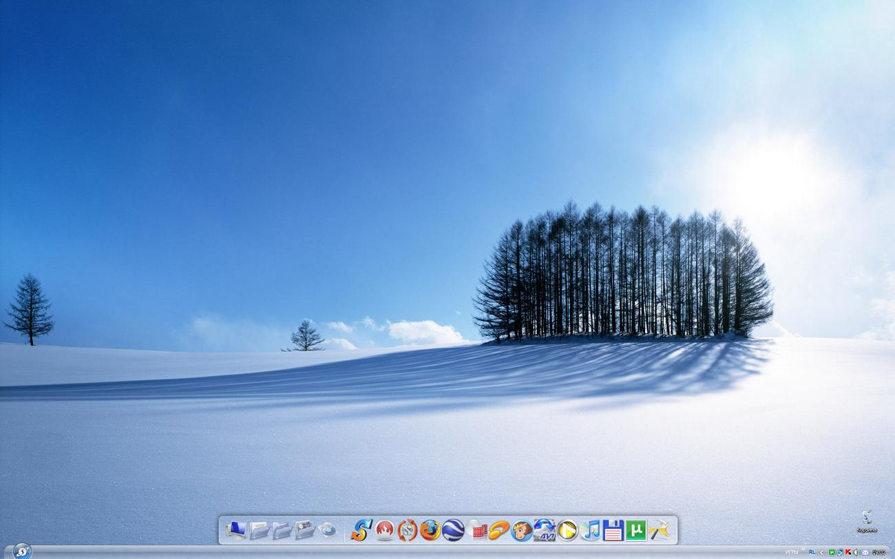The width and height of the screenshot is (895, 559).
Task: Launch the yellow play button media player
Action: 567,530
